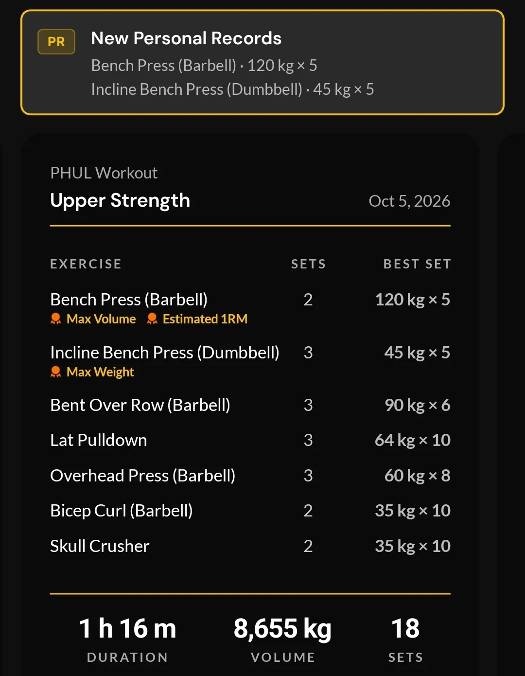Tap the 8,655 kg volume stat
The image size is (525, 676).
pos(282,638)
